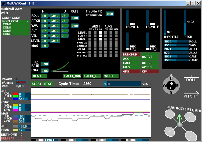The image size is (202, 142).
Task: Click the pale yellow HEAD color swatch
Action: pyautogui.click(x=16, y=130)
